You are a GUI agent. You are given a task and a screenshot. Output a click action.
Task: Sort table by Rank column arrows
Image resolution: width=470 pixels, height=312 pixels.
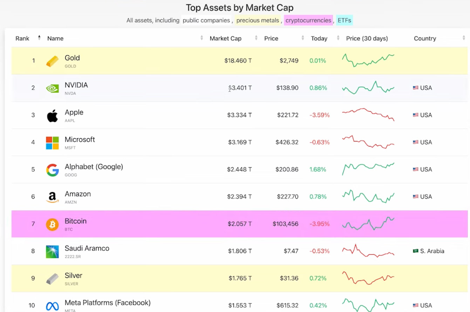[x=39, y=38]
